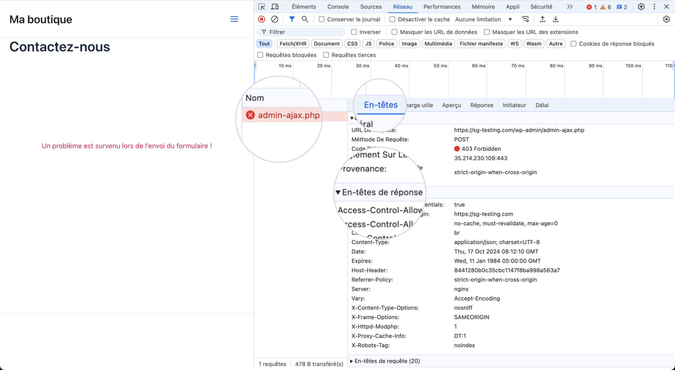The height and width of the screenshot is (370, 675).
Task: Switch to the Performances tab
Action: pyautogui.click(x=442, y=7)
